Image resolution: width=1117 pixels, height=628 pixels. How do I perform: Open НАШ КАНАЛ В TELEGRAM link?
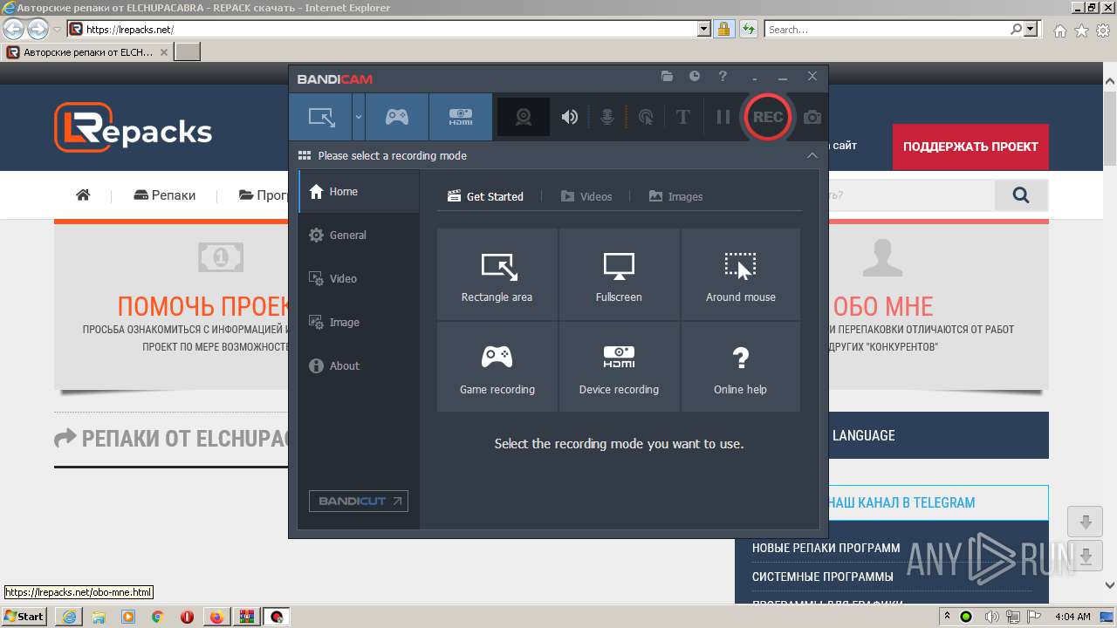tap(901, 502)
